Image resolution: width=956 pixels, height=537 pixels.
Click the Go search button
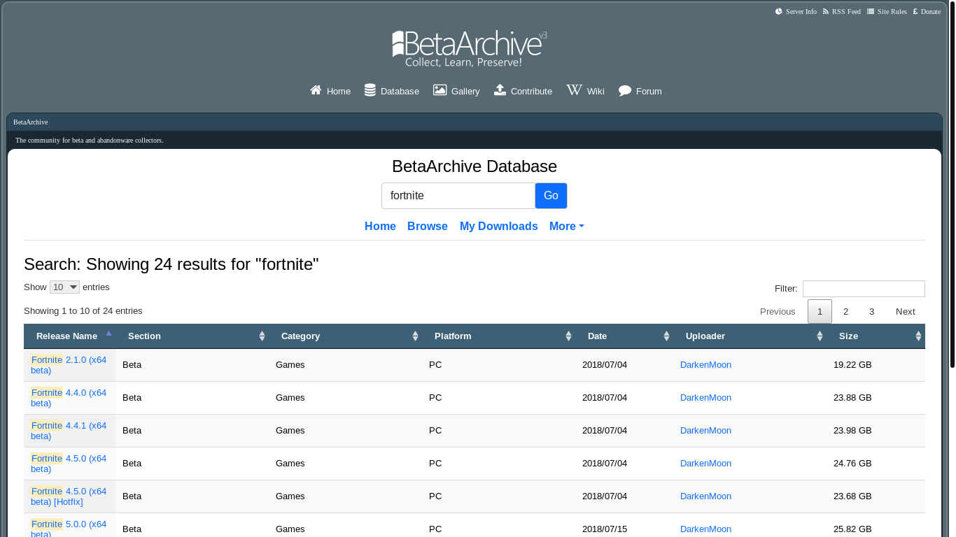[551, 196]
